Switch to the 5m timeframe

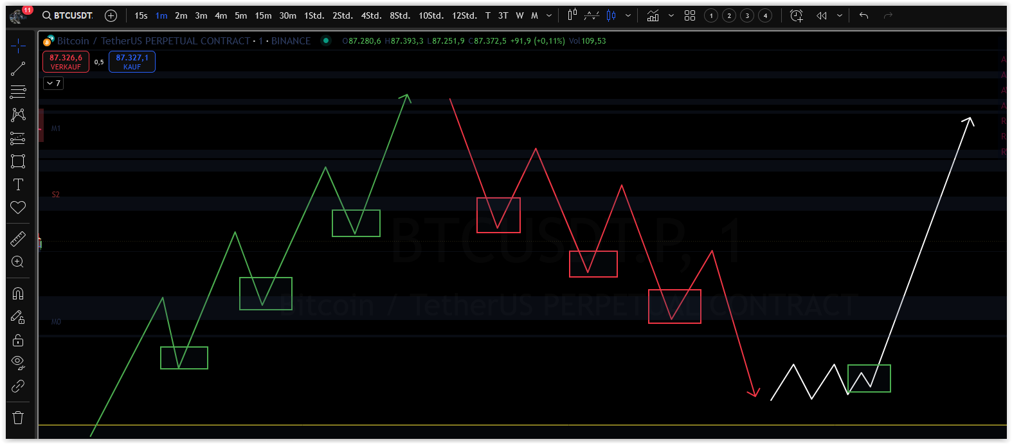pyautogui.click(x=241, y=15)
